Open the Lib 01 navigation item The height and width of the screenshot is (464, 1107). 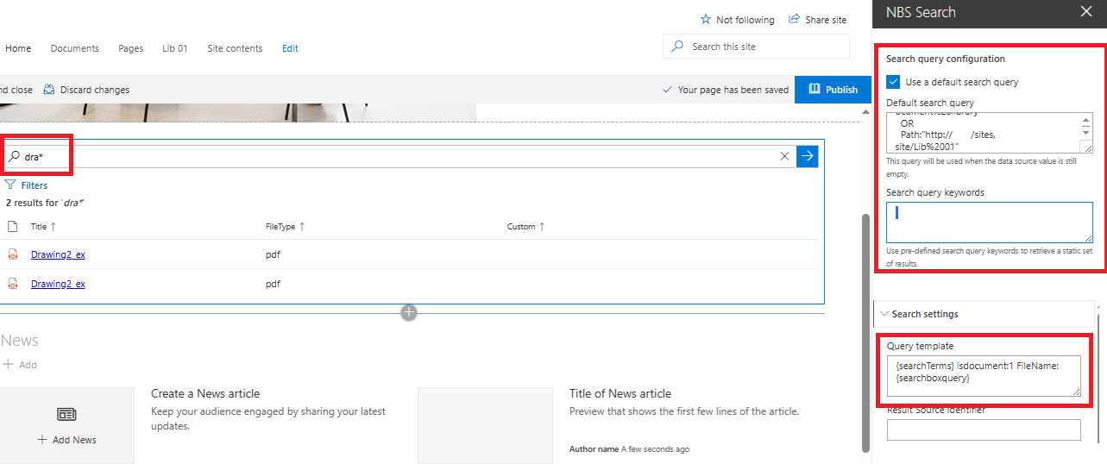[175, 48]
